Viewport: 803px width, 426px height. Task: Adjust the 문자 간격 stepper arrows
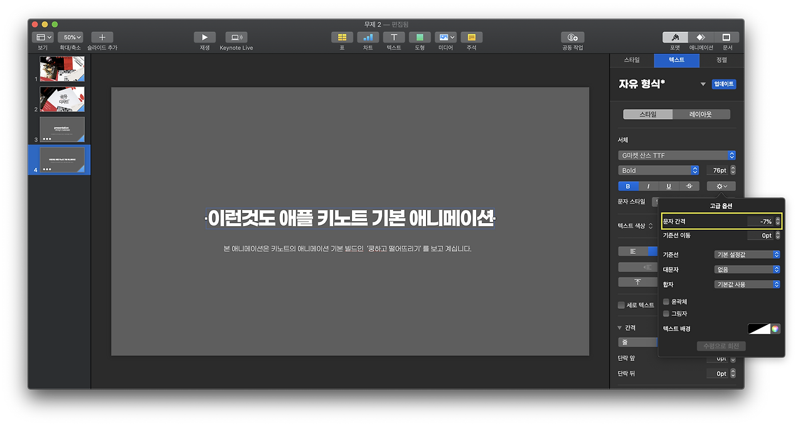pyautogui.click(x=778, y=221)
